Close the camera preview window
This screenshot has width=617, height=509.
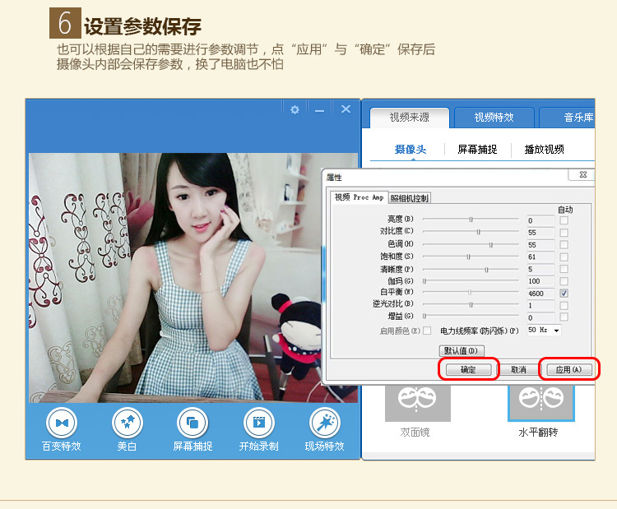346,109
